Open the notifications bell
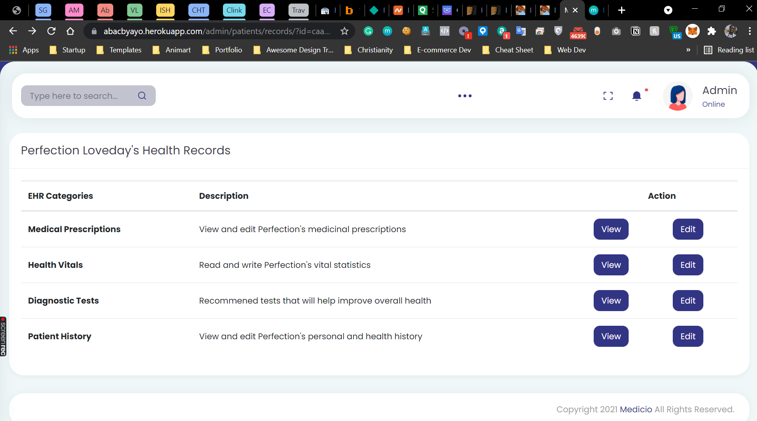Screen dimensions: 757x421 click(637, 96)
